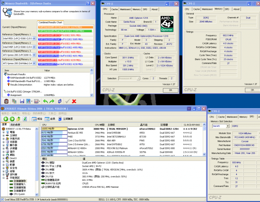The width and height of the screenshot is (260, 202).
Task: Click the bar chart type icon in Sandra's toolbar
Action: pyautogui.click(x=28, y=101)
